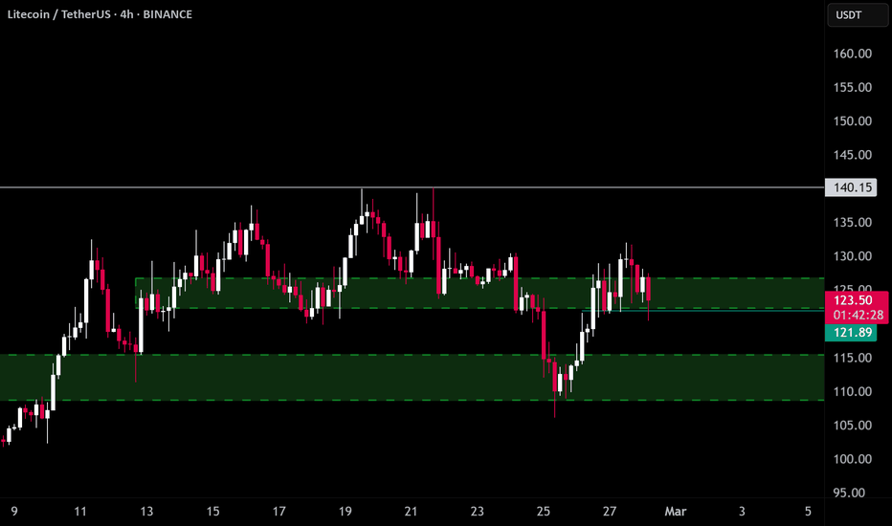The image size is (892, 526).
Task: Select the lower green zone near 110–115
Action: (412, 378)
